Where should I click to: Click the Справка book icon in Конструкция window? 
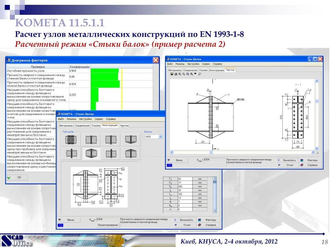(x=199, y=225)
